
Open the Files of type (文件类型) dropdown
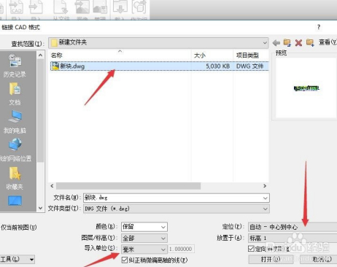coord(177,209)
